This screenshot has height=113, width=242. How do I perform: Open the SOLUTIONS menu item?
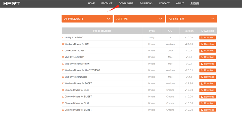[x=146, y=3]
